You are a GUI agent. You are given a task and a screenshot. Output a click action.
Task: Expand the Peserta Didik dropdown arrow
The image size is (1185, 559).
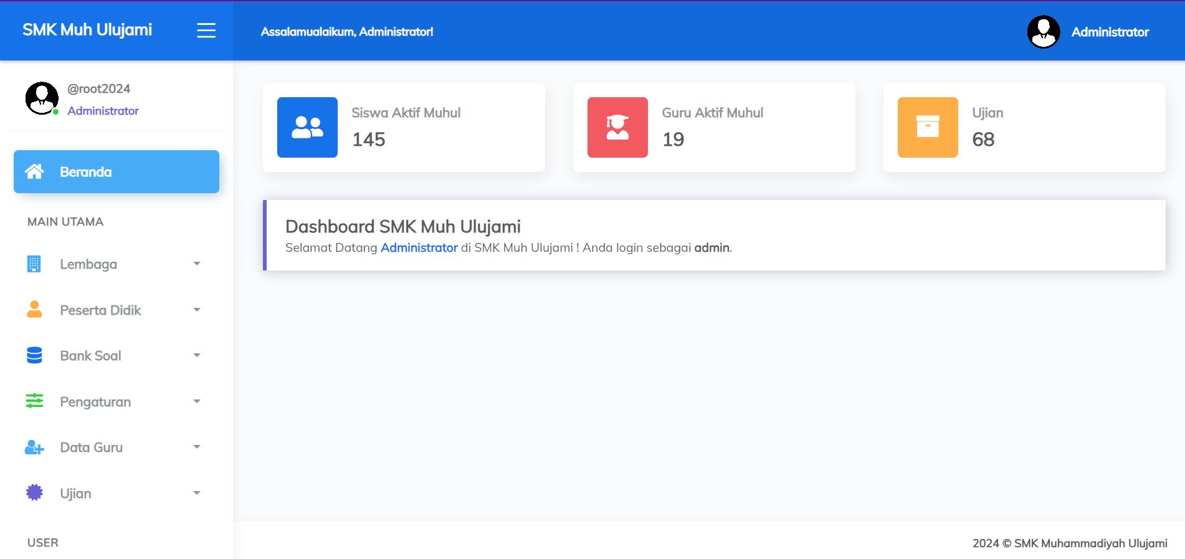197,310
